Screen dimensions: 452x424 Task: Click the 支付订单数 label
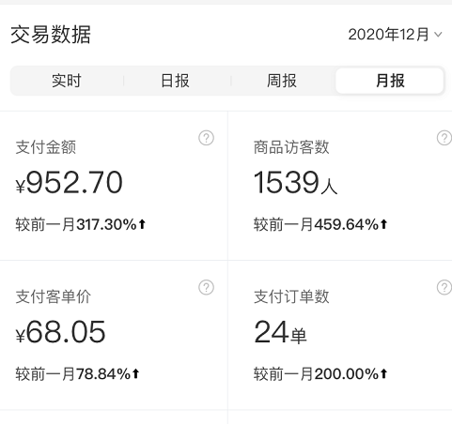click(291, 296)
